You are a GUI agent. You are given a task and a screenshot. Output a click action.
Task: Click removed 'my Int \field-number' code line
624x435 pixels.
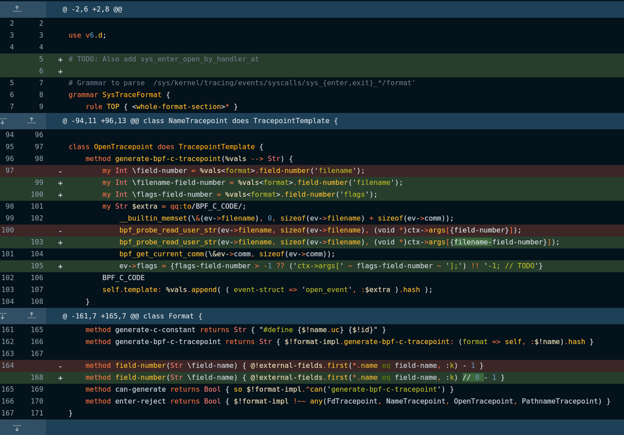coord(233,170)
